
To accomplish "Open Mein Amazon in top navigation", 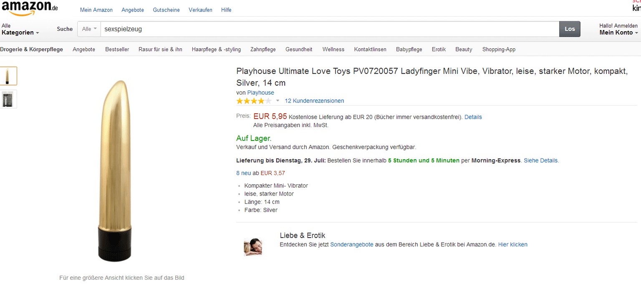I will click(96, 10).
